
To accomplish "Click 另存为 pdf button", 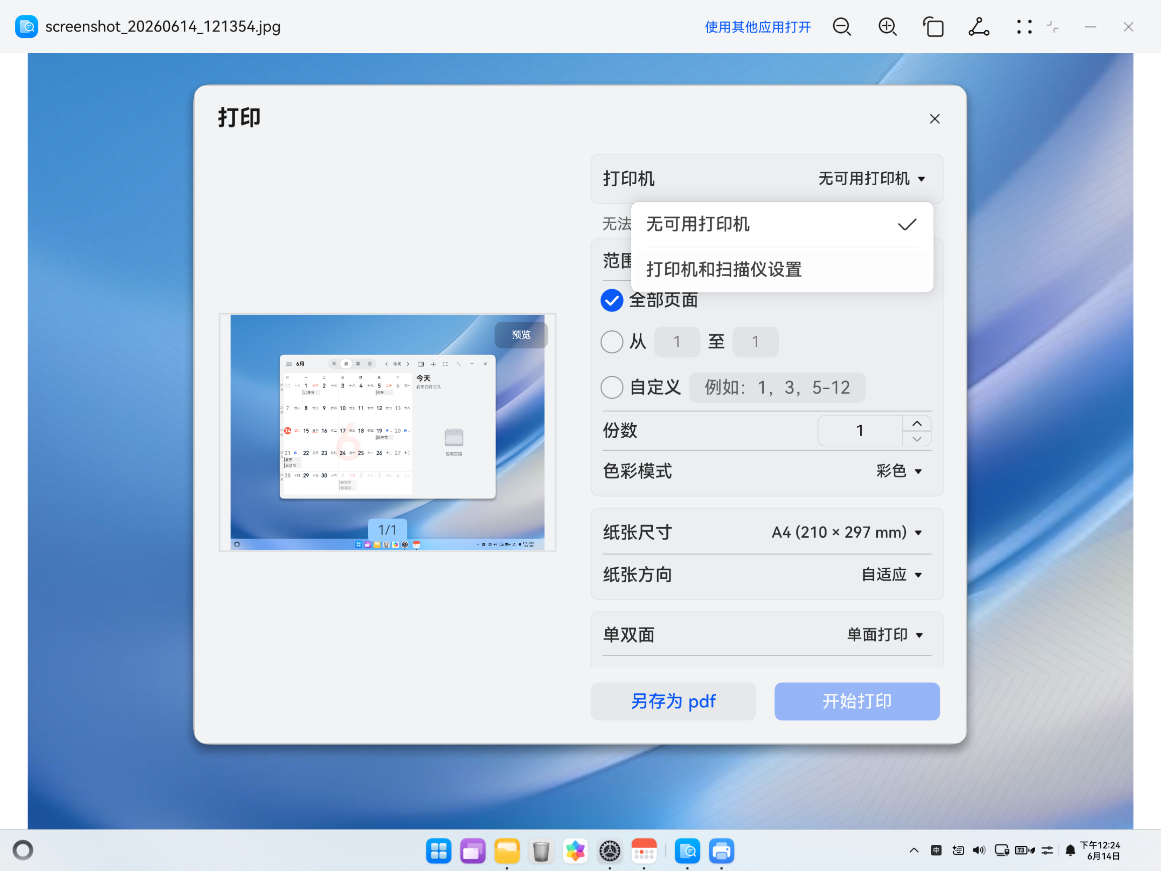I will (673, 702).
